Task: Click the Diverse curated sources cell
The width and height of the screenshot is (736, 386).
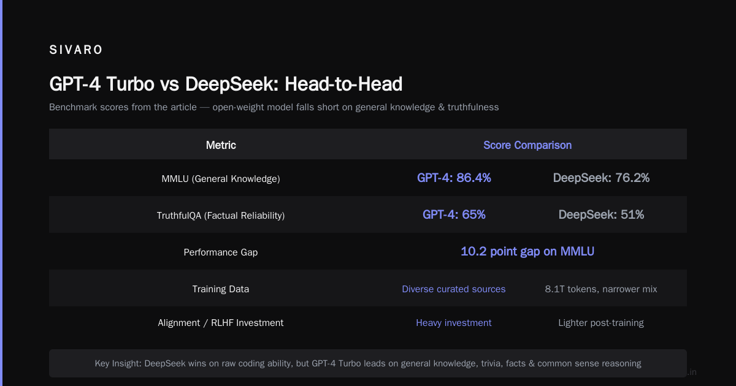Action: pos(454,289)
